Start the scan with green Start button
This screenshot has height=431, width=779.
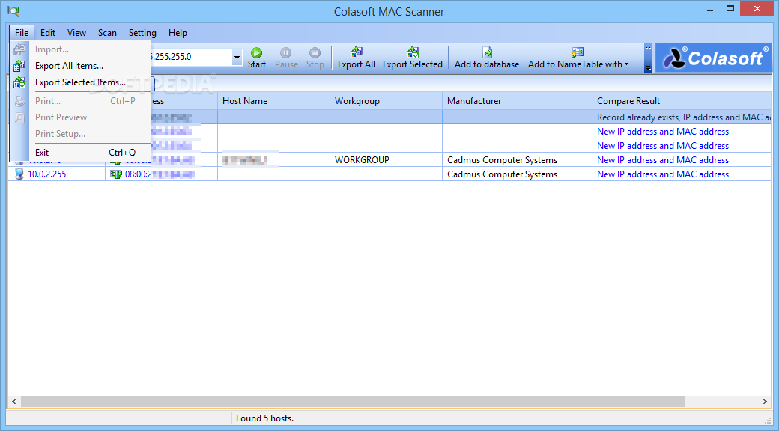click(257, 58)
